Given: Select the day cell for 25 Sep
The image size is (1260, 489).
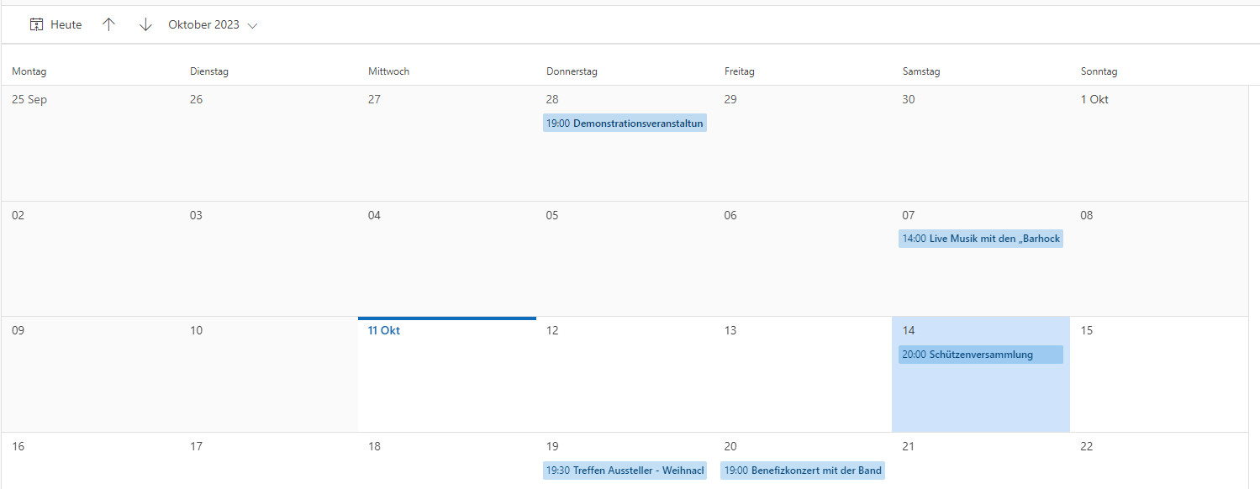Looking at the screenshot, I should [x=90, y=143].
